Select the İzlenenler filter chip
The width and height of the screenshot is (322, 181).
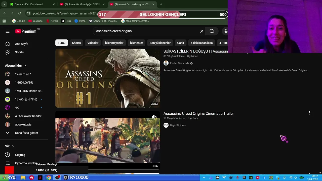tap(136, 43)
